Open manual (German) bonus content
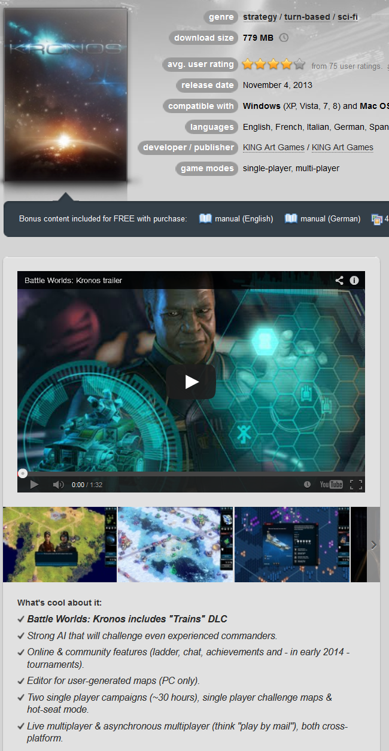 [330, 219]
